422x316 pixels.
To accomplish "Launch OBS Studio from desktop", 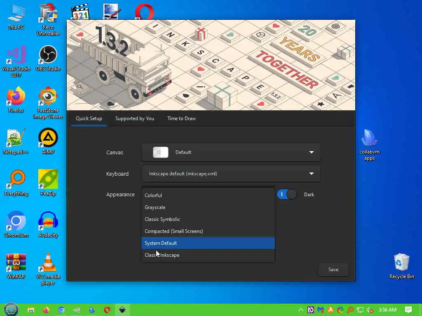I will pyautogui.click(x=48, y=58).
